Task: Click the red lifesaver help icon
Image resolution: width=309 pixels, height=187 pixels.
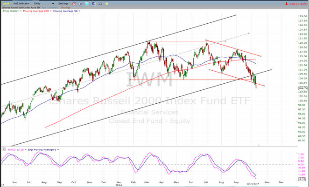Action: click(74, 4)
